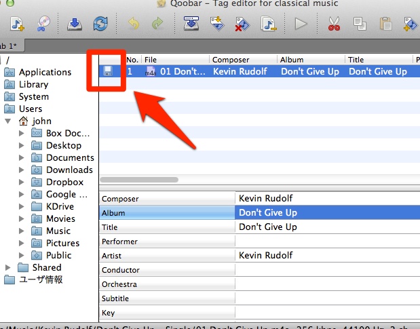Screen dimensions: 420x329
Task: Expand the Pictures folder
Action: [22, 243]
